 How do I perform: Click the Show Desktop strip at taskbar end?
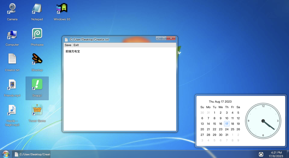pos(288,154)
